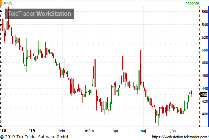Screen dimensions: 209x140
Task: Click the 440 price axis label
Action: tap(205, 89)
